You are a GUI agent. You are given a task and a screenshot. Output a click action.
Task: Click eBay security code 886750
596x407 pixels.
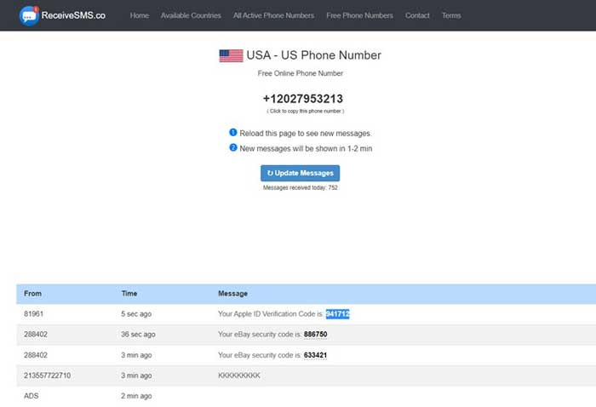316,335
